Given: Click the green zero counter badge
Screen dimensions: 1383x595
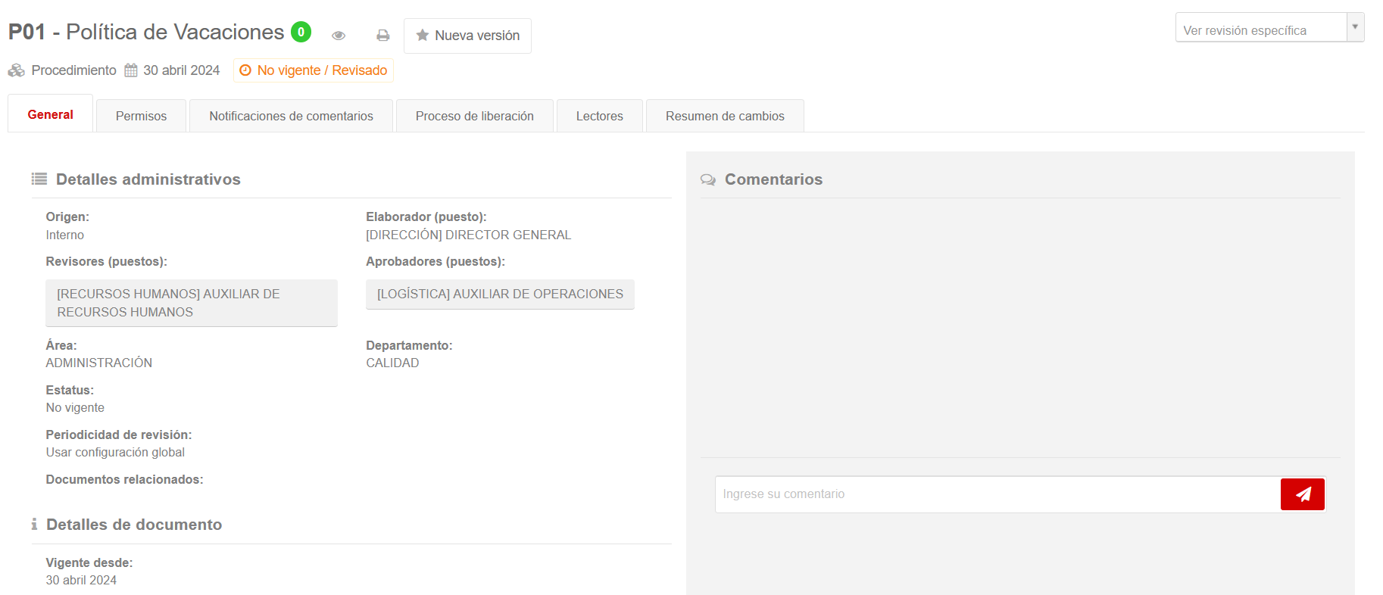Looking at the screenshot, I should 301,32.
